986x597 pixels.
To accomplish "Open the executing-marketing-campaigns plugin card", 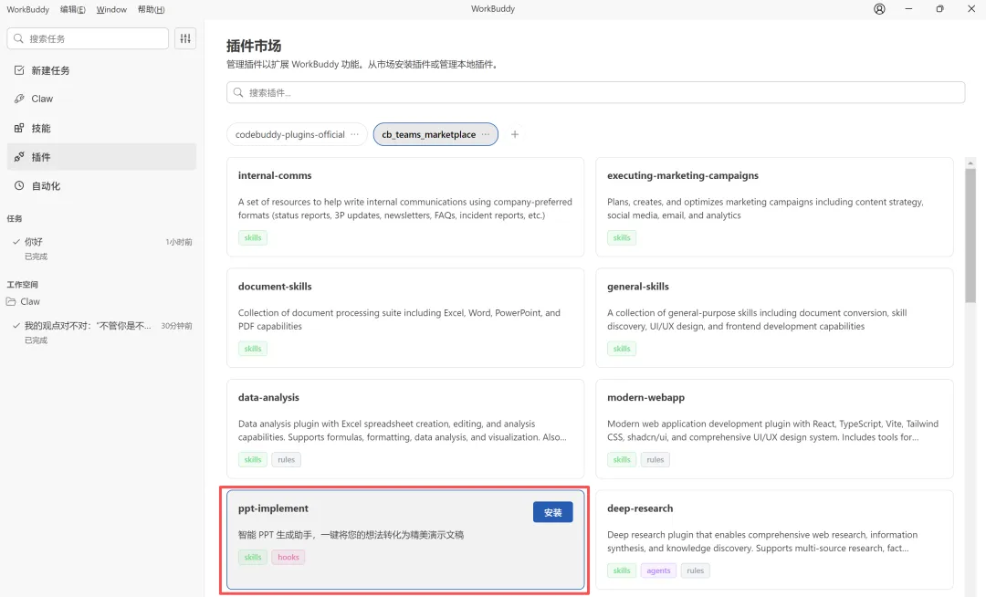I will click(x=774, y=206).
